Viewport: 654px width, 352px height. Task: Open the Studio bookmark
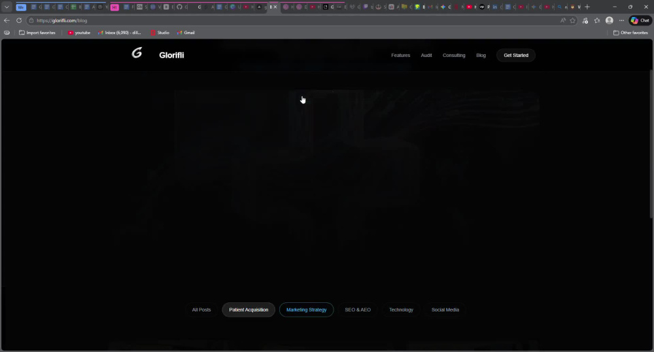[160, 33]
